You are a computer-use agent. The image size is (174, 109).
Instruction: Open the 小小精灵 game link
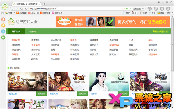(x=35, y=45)
